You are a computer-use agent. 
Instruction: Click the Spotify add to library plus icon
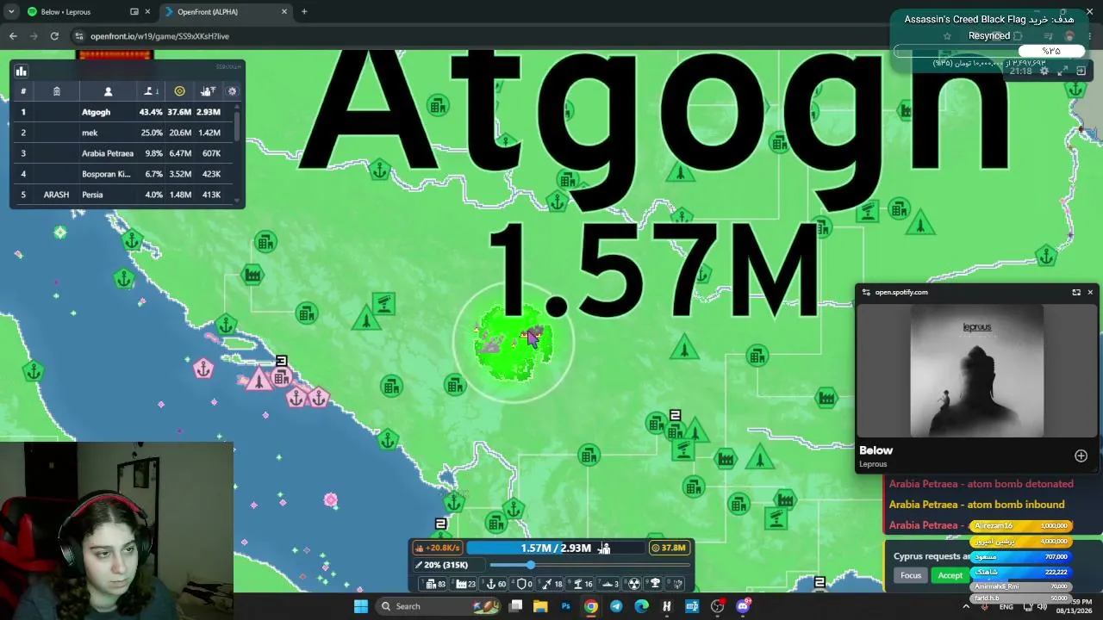(x=1081, y=456)
